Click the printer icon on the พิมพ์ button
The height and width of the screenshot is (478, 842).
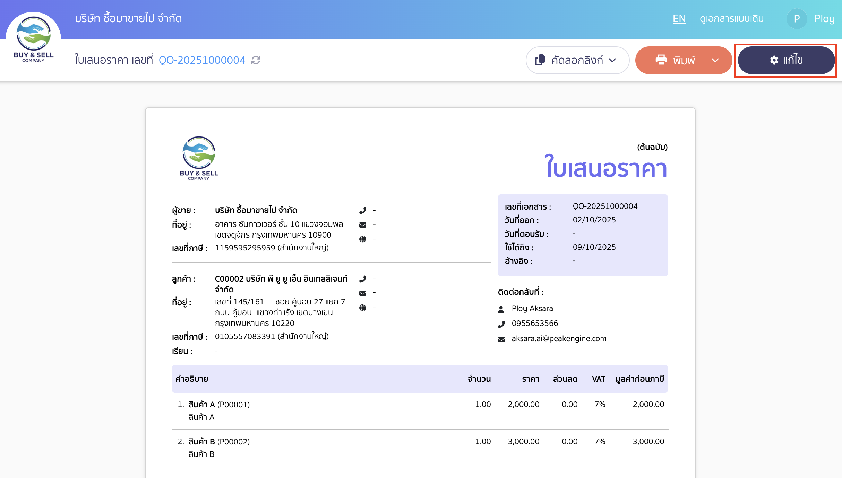662,60
